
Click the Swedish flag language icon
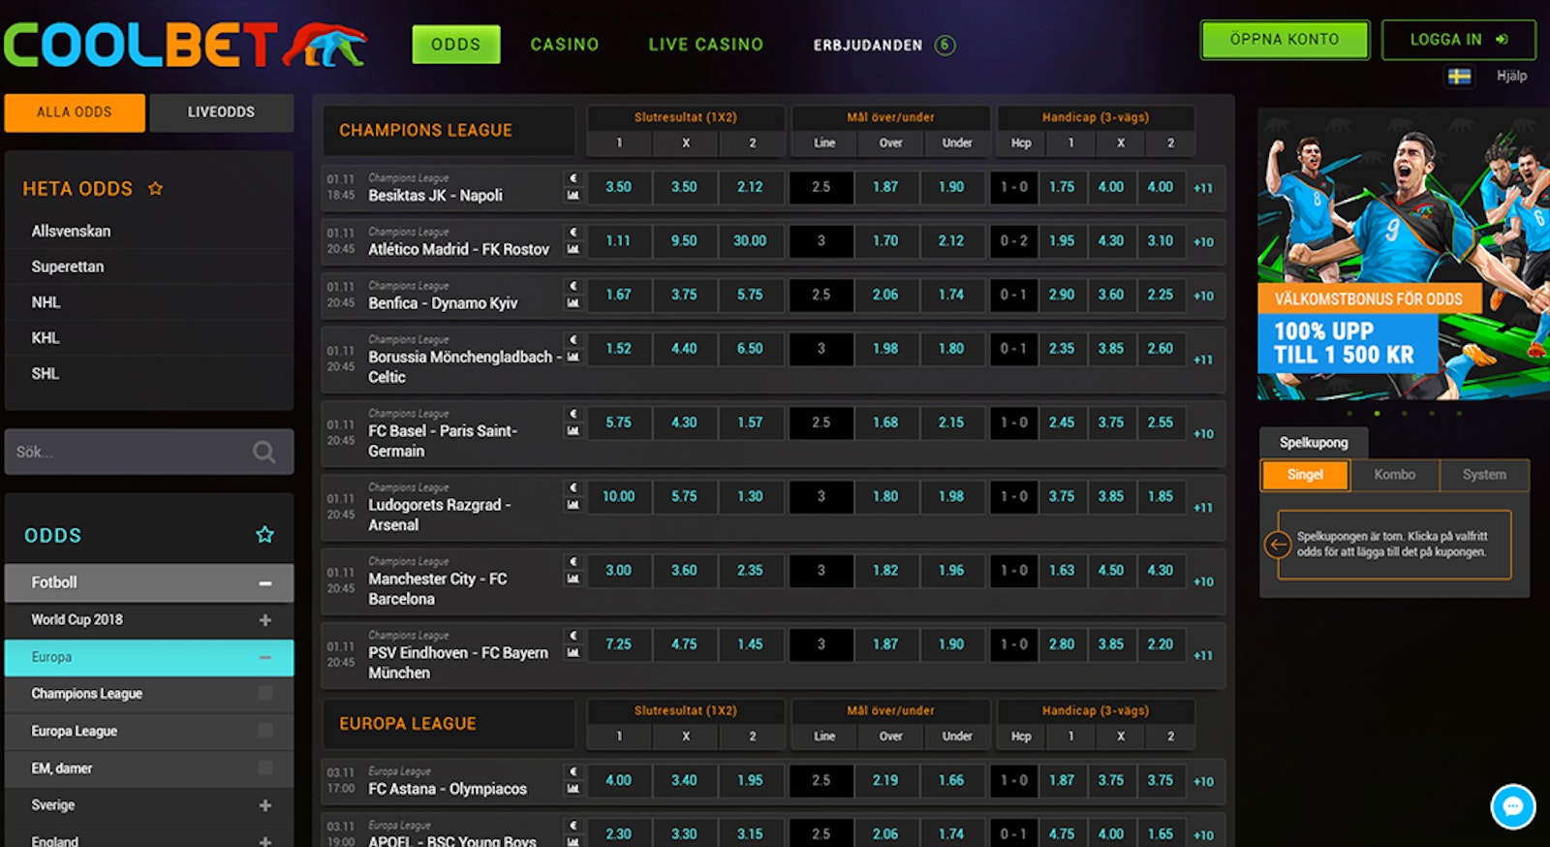click(1459, 76)
